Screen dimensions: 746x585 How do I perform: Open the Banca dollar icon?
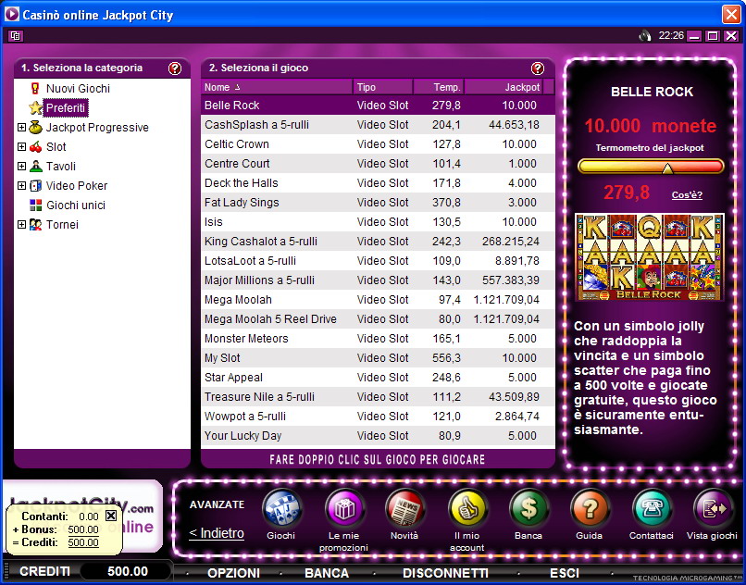528,509
